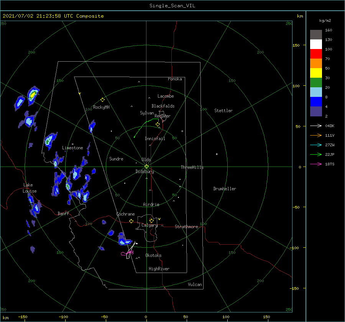The image size is (345, 322).
Task: Click the white 04DK track arrow in legend
Action: pyautogui.click(x=316, y=126)
